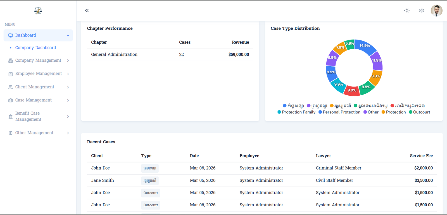Expand Other Management submenu arrow
The image size is (447, 215).
click(68, 133)
